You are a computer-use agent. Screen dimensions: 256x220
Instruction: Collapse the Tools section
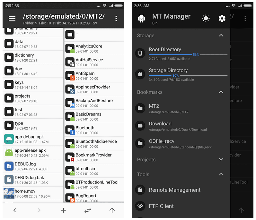(221, 174)
